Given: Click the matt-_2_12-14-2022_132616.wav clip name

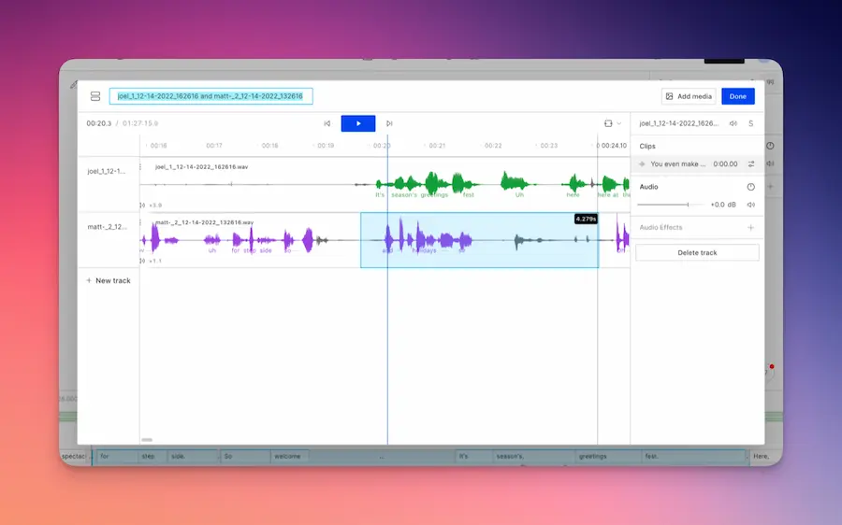Looking at the screenshot, I should [x=204, y=222].
